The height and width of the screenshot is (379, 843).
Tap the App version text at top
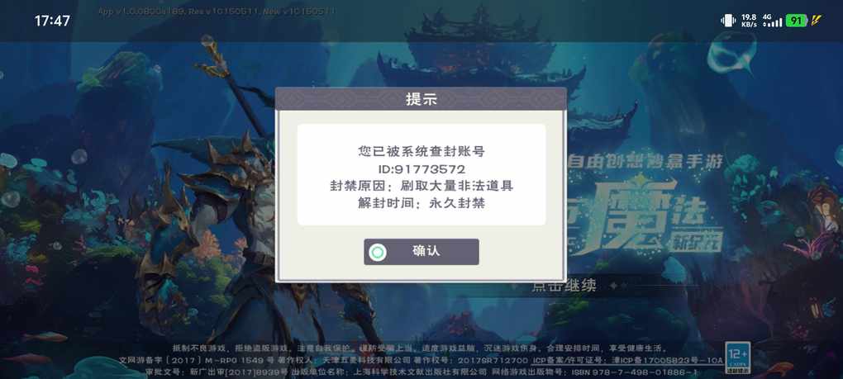[x=217, y=11]
